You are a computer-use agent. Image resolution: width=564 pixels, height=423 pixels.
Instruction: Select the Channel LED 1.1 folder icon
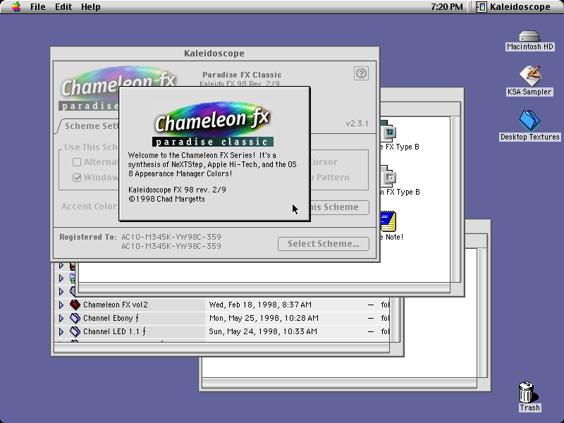tap(75, 331)
